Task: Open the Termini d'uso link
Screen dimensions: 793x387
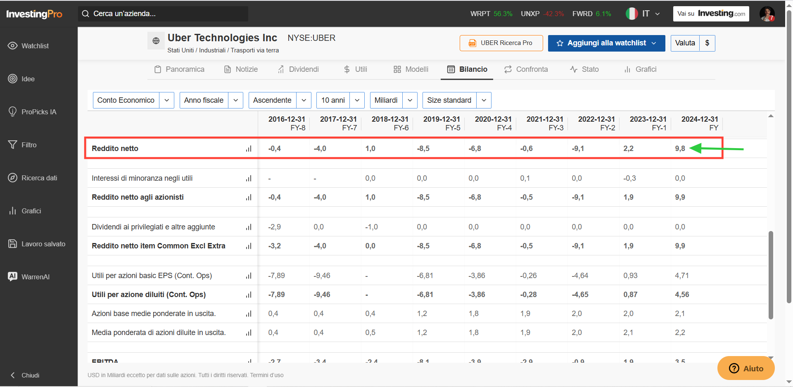Action: (x=267, y=375)
